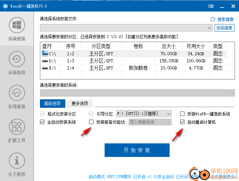Select the 1:4 partition row cell
This screenshot has height=181, width=239.
coord(70,68)
